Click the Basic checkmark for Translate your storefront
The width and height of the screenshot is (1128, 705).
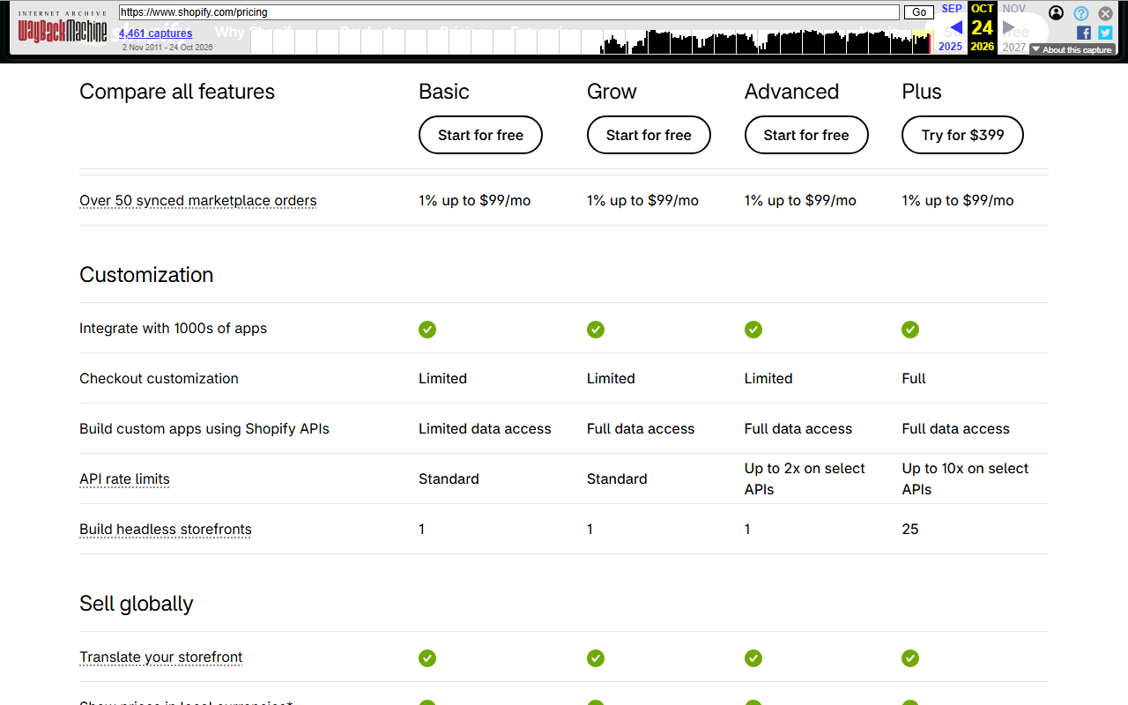427,657
